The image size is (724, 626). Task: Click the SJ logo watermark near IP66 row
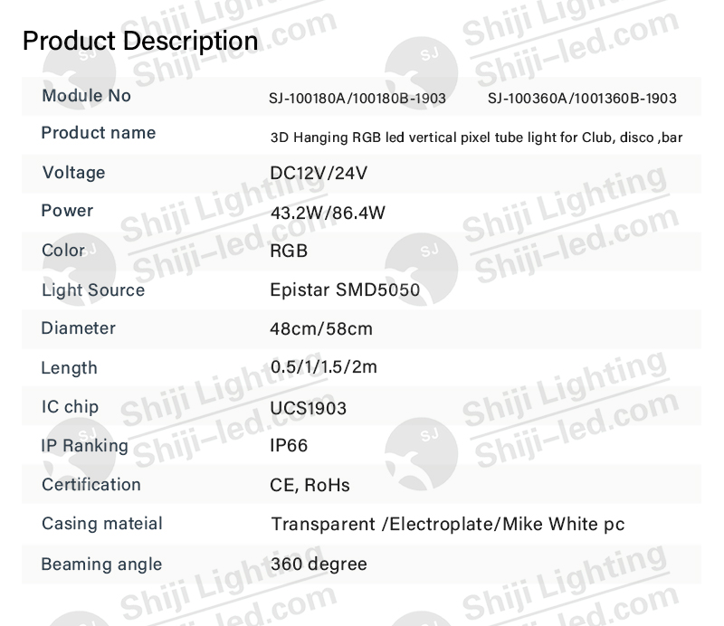pos(421,454)
